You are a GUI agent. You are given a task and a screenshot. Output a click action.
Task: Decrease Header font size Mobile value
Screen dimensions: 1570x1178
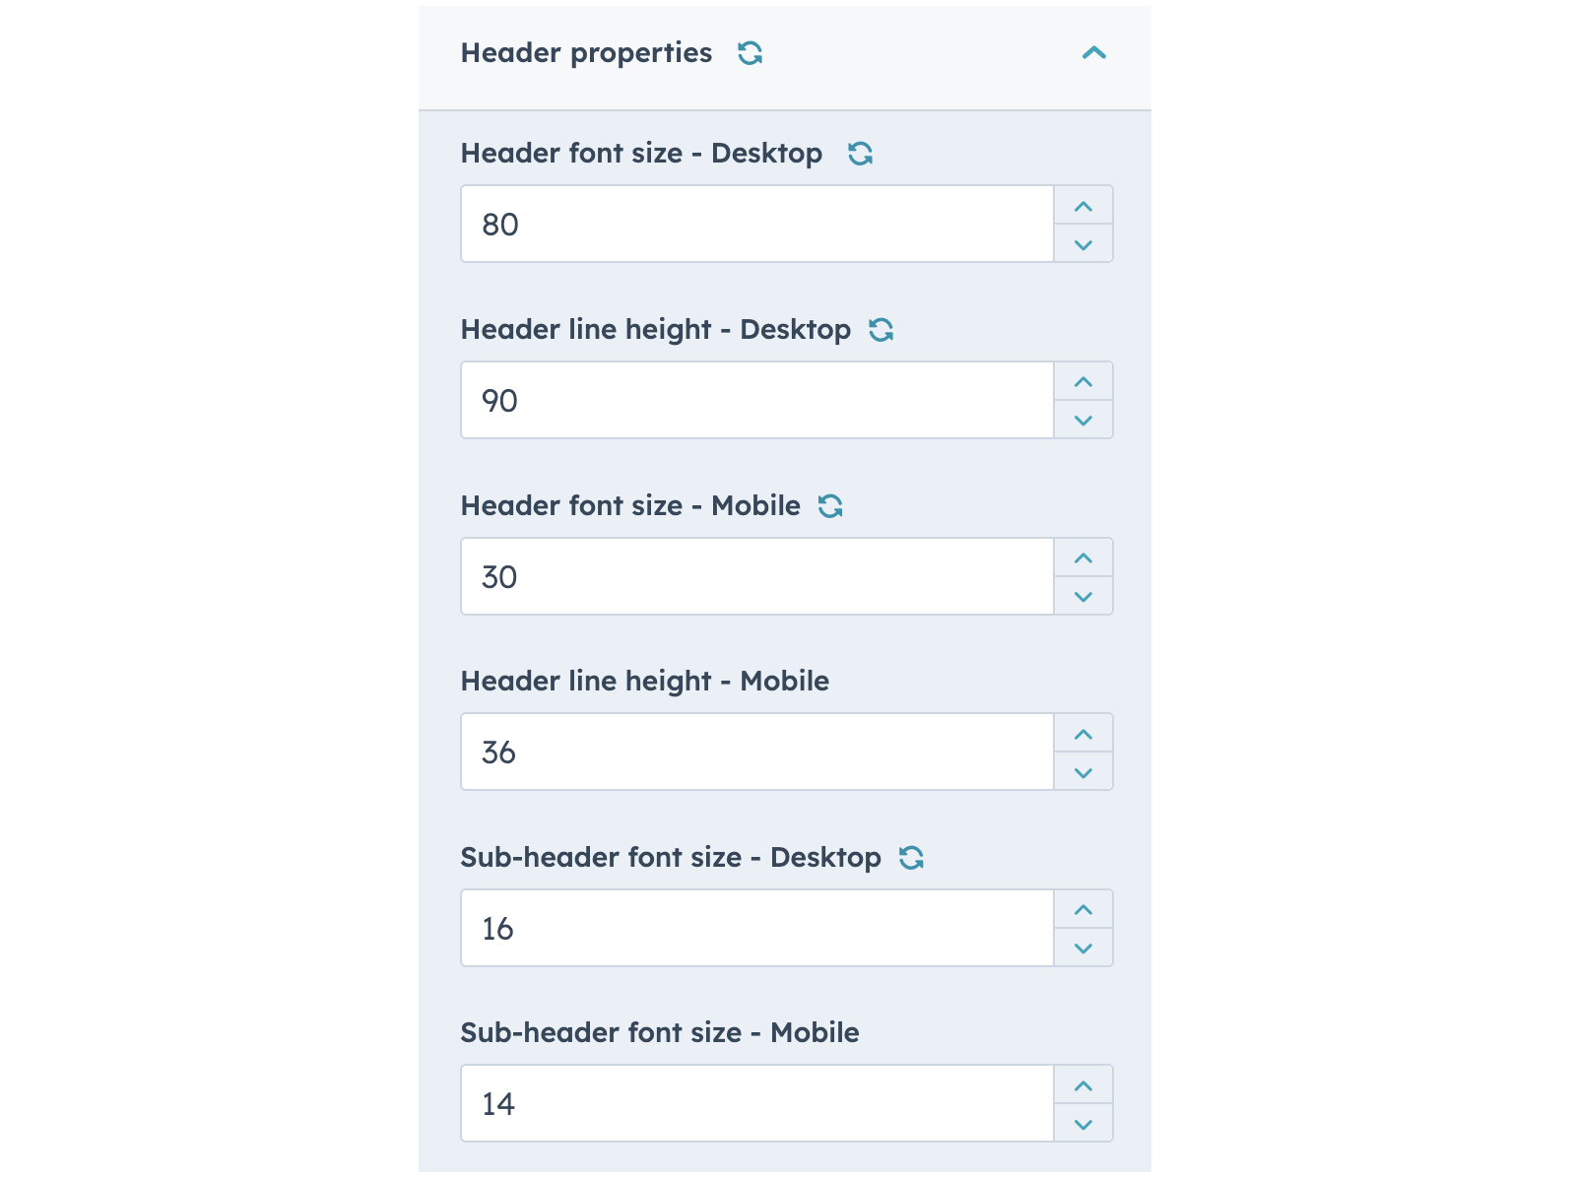(1083, 597)
